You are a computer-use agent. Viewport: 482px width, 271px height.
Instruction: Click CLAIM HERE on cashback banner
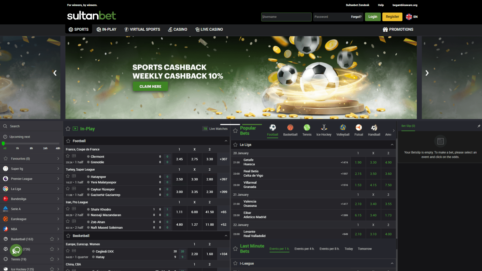point(150,86)
